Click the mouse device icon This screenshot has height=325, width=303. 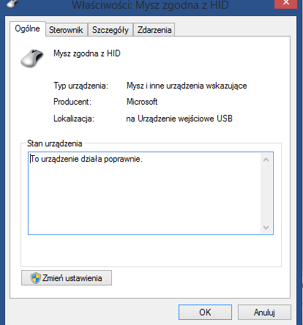[x=32, y=59]
